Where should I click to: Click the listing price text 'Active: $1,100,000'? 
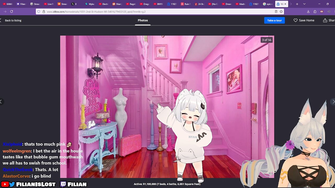[x=146, y=184]
